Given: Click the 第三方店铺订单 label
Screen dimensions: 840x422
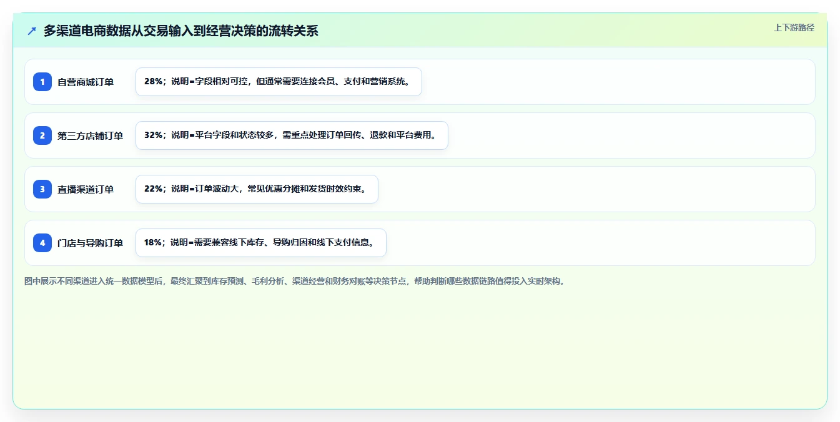Looking at the screenshot, I should point(91,135).
